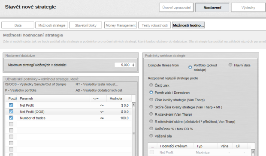This screenshot has width=266, height=156.
Task: Click the <>= column header
Action: (98, 99)
